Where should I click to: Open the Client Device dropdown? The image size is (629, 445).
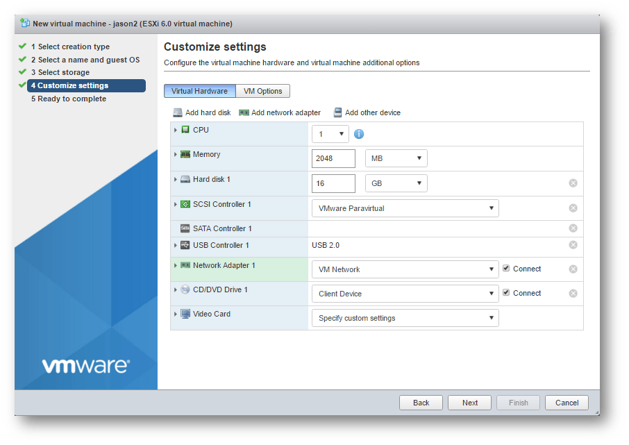(405, 294)
